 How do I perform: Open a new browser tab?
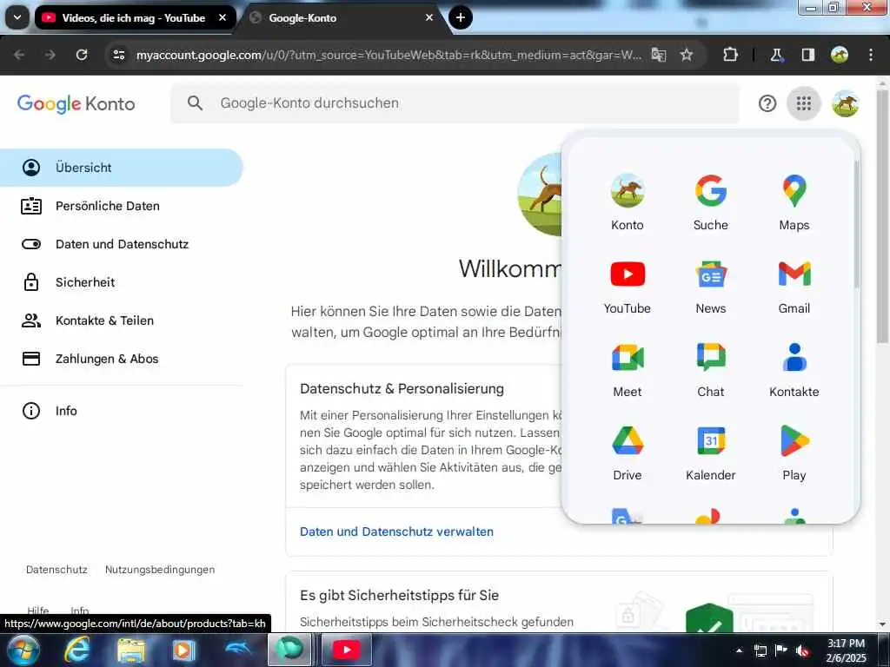(461, 17)
